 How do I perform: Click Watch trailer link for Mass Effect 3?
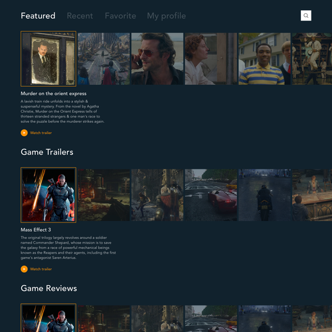(41, 269)
